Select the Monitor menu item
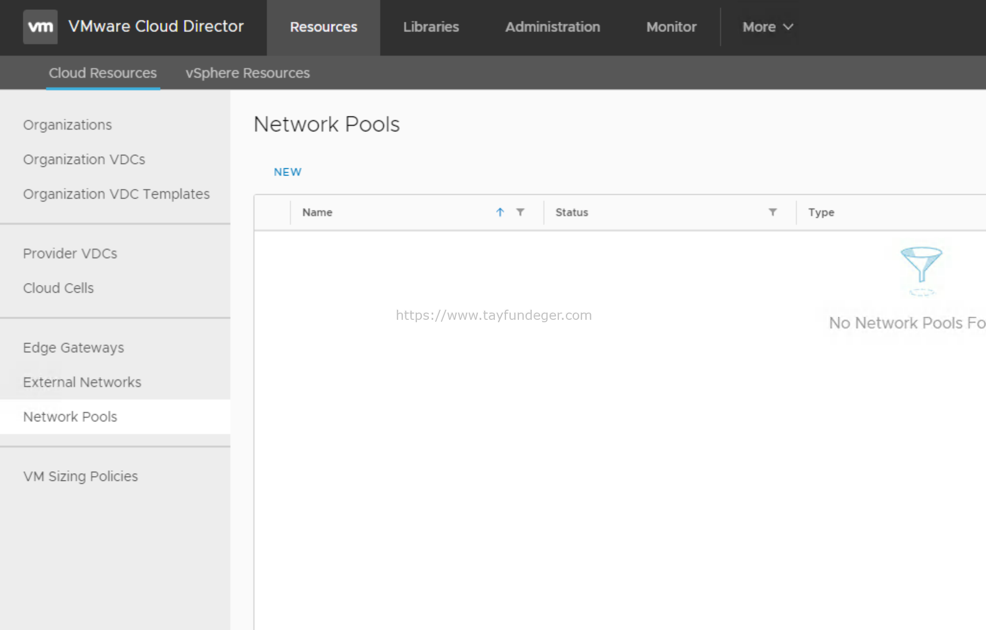The image size is (986, 630). tap(671, 27)
